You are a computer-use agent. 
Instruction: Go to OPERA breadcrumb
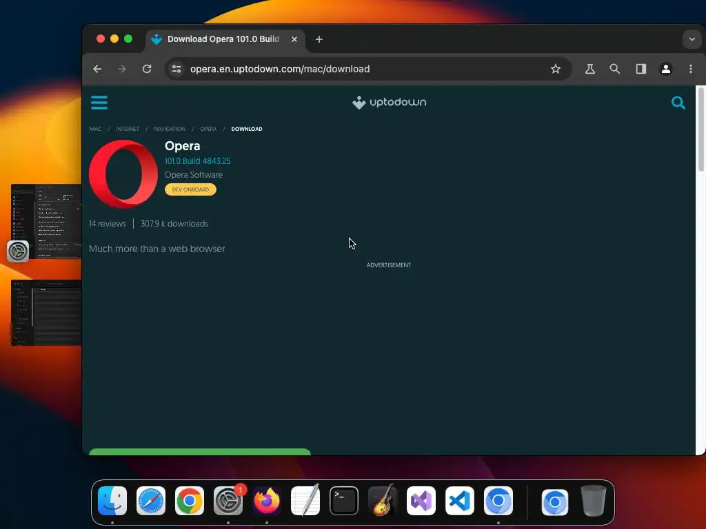point(208,129)
